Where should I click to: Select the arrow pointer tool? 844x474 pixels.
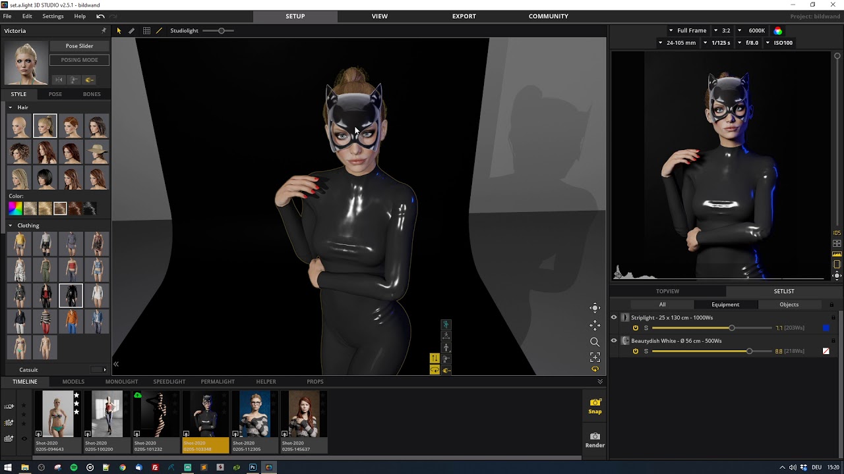click(119, 30)
